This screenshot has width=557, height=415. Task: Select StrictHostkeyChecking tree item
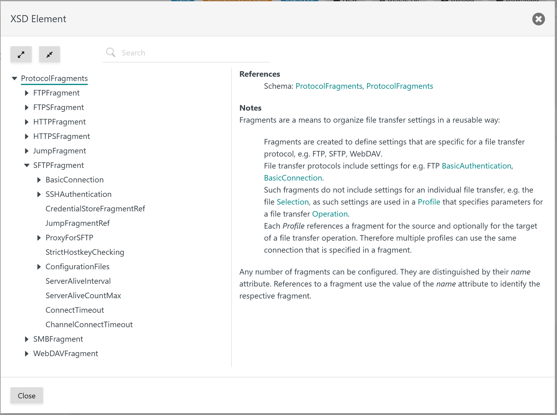click(x=85, y=252)
